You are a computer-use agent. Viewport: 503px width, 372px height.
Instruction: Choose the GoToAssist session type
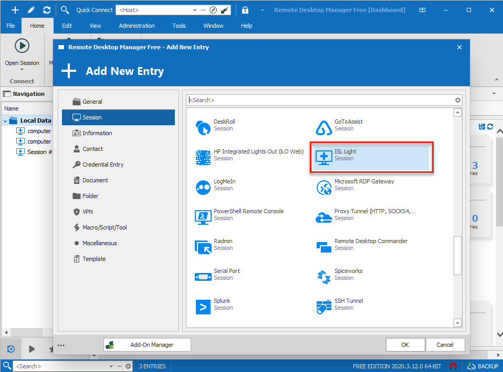349,125
